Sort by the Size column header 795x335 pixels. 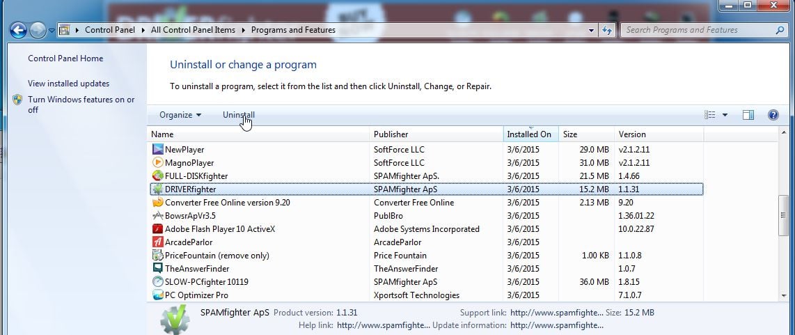587,134
